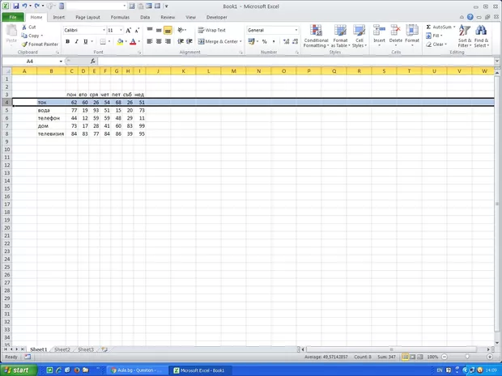The height and width of the screenshot is (376, 502).
Task: Toggle Bold formatting
Action: [67, 41]
